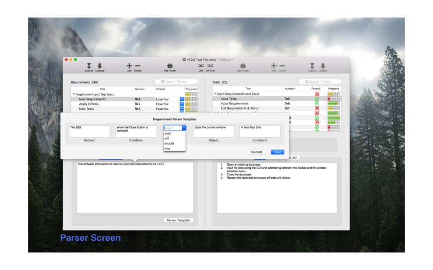Screen dimensions: 433x270
Task: Click the Constraint field 'in less than 5ms'
Action: tap(260, 131)
